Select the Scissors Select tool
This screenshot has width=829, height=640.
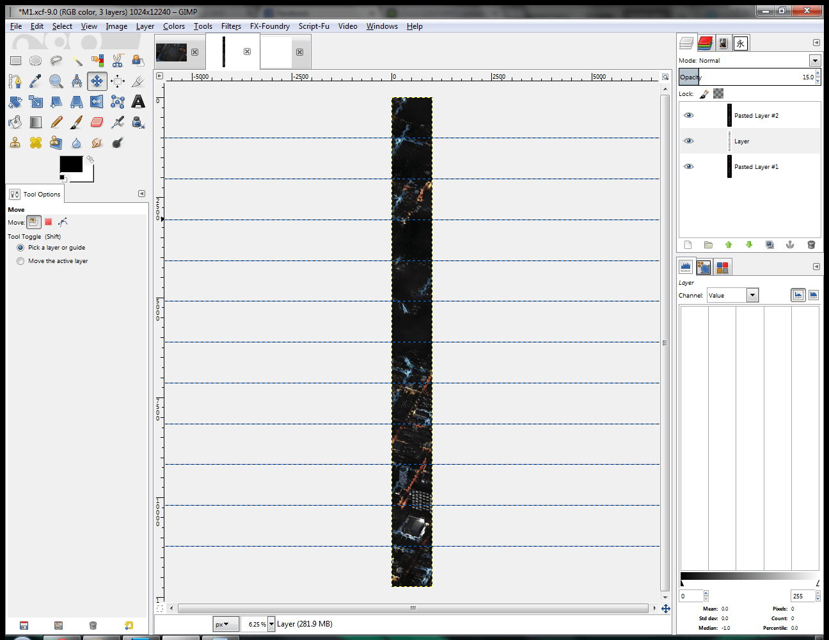coord(118,61)
